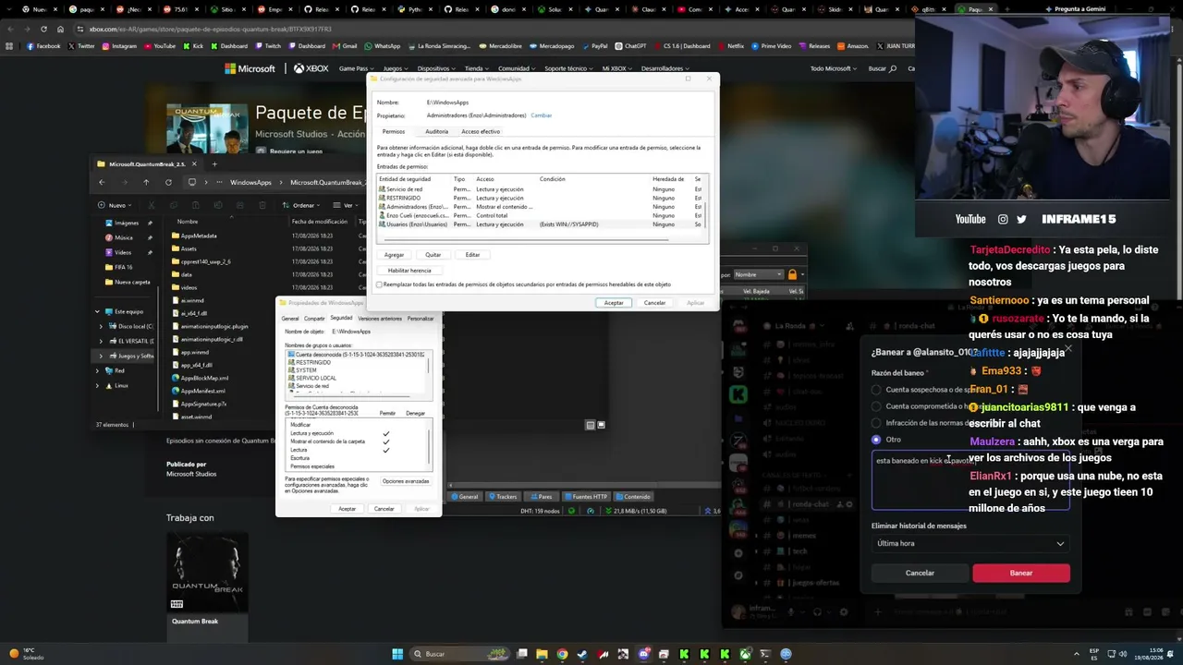Image resolution: width=1183 pixels, height=665 pixels.
Task: Open Discord from the taskbar
Action: coord(643,654)
